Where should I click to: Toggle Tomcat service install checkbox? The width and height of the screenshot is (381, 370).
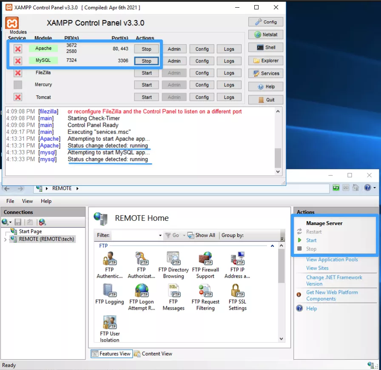(18, 97)
